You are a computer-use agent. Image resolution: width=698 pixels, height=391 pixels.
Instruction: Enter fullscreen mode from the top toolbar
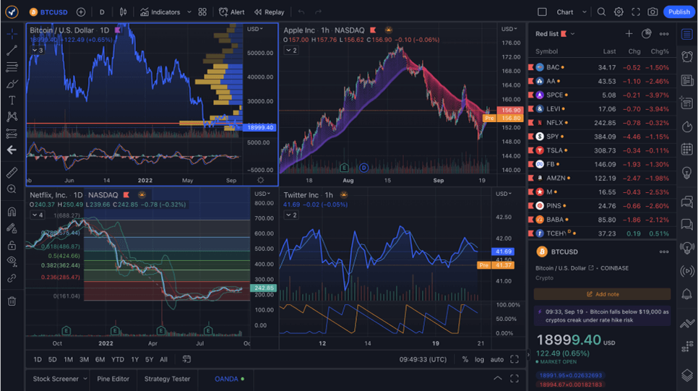tap(636, 12)
